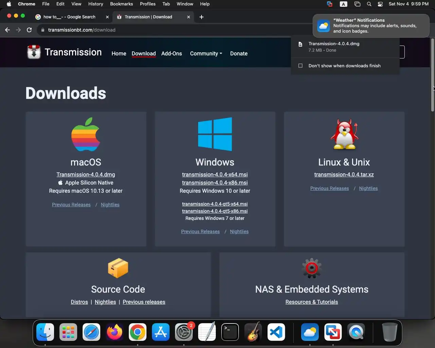Close the Google Search tab
Screen dimensions: 435x348
pos(107,17)
